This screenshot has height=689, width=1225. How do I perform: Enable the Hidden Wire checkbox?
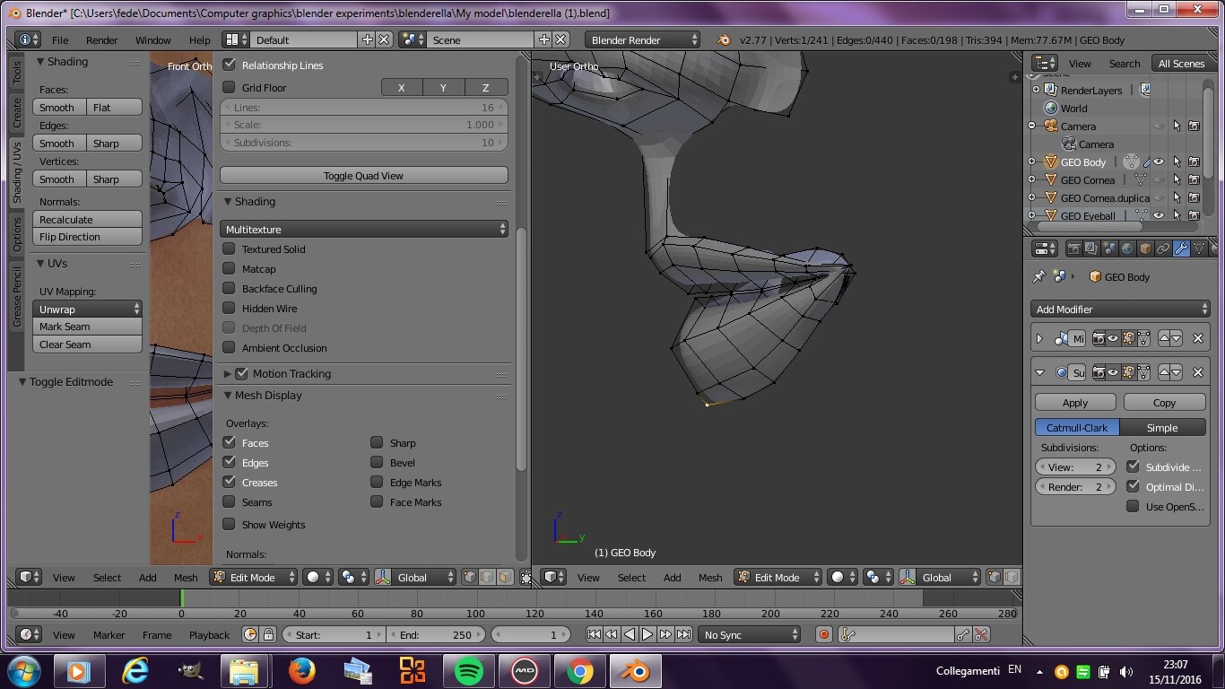(x=230, y=308)
